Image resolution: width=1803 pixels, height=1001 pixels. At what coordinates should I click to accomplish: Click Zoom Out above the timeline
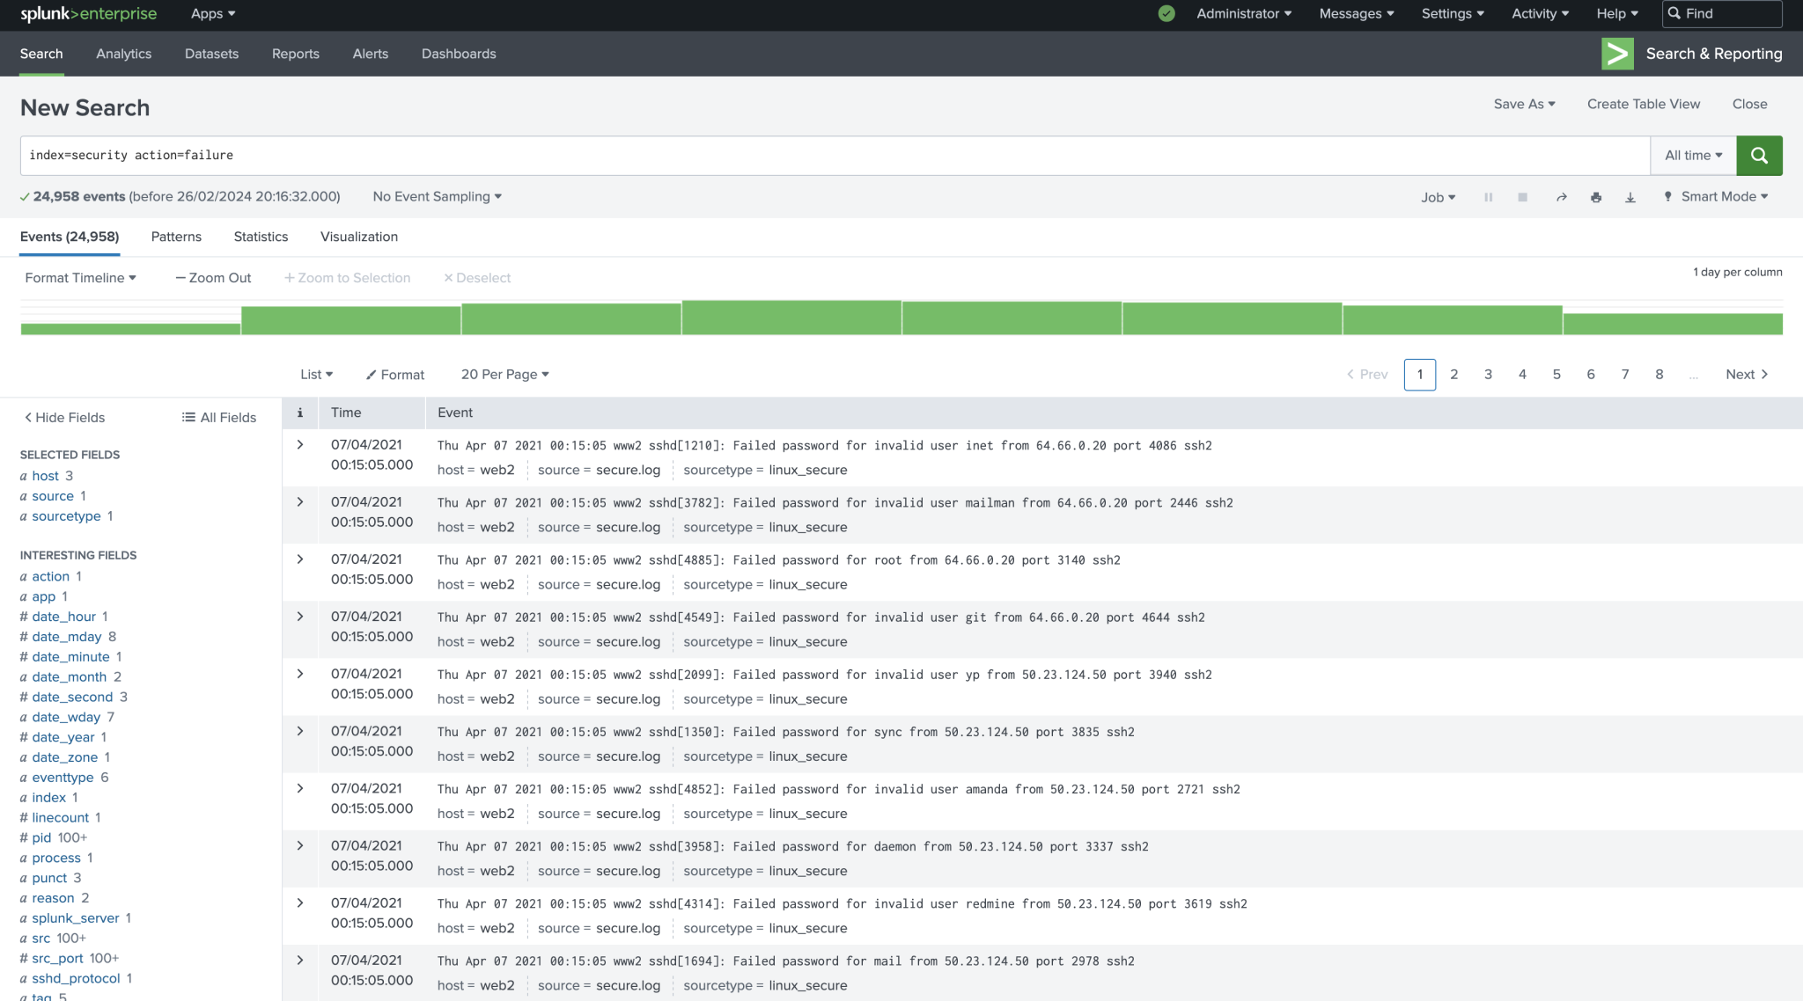click(x=212, y=277)
